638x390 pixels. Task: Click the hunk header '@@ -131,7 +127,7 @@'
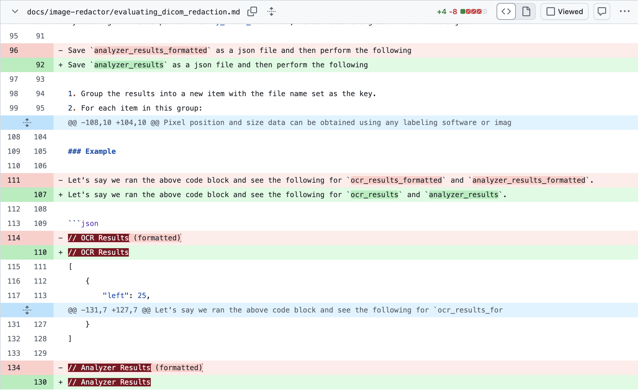(x=109, y=310)
